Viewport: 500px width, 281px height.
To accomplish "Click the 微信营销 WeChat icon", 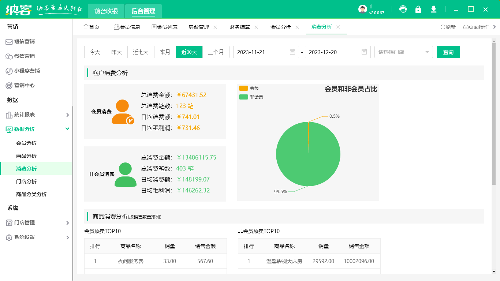I will [9, 56].
